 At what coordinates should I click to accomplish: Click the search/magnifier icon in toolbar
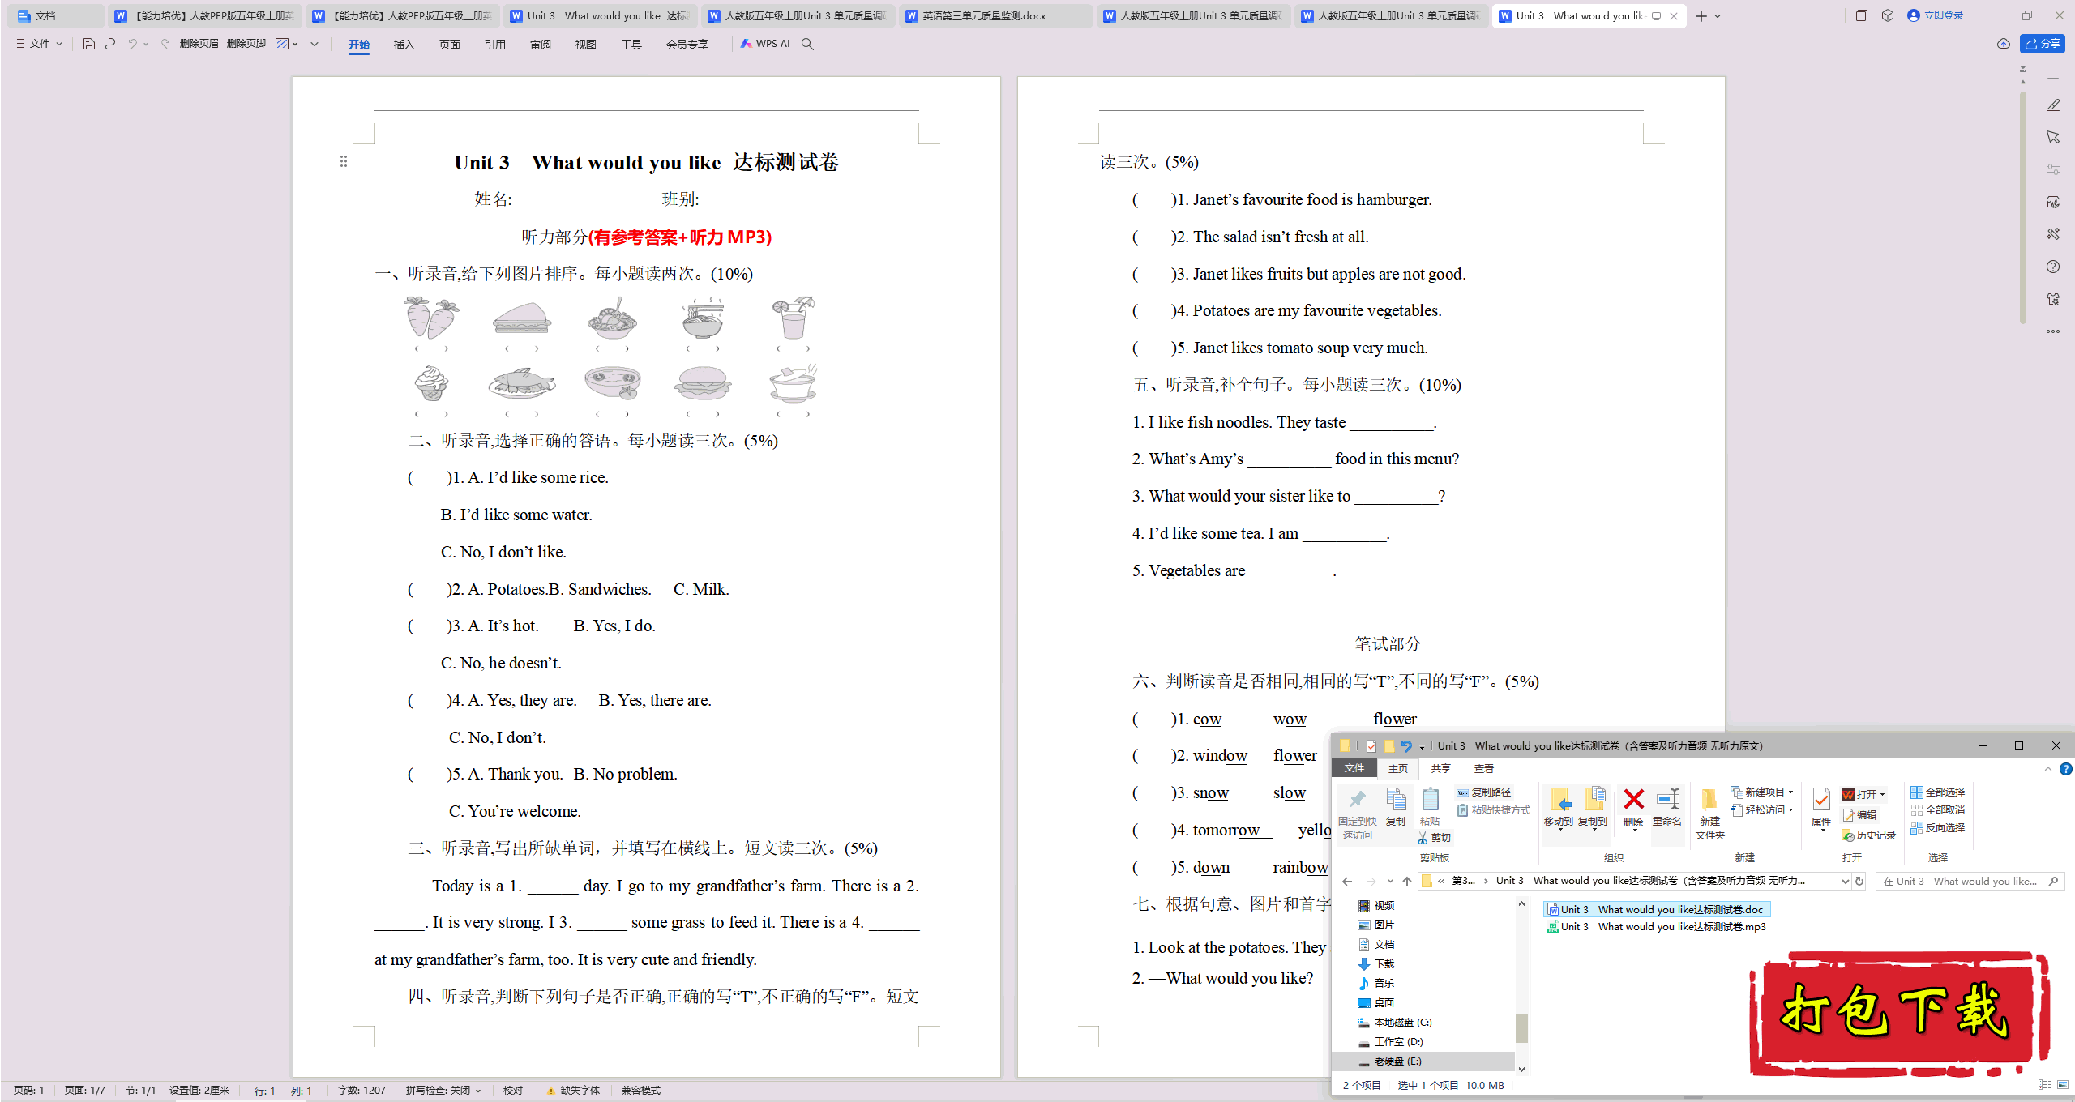coord(811,44)
